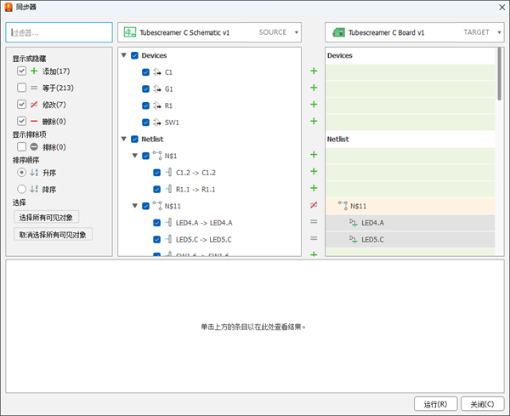Click the modified icon beside N$11

coord(314,205)
